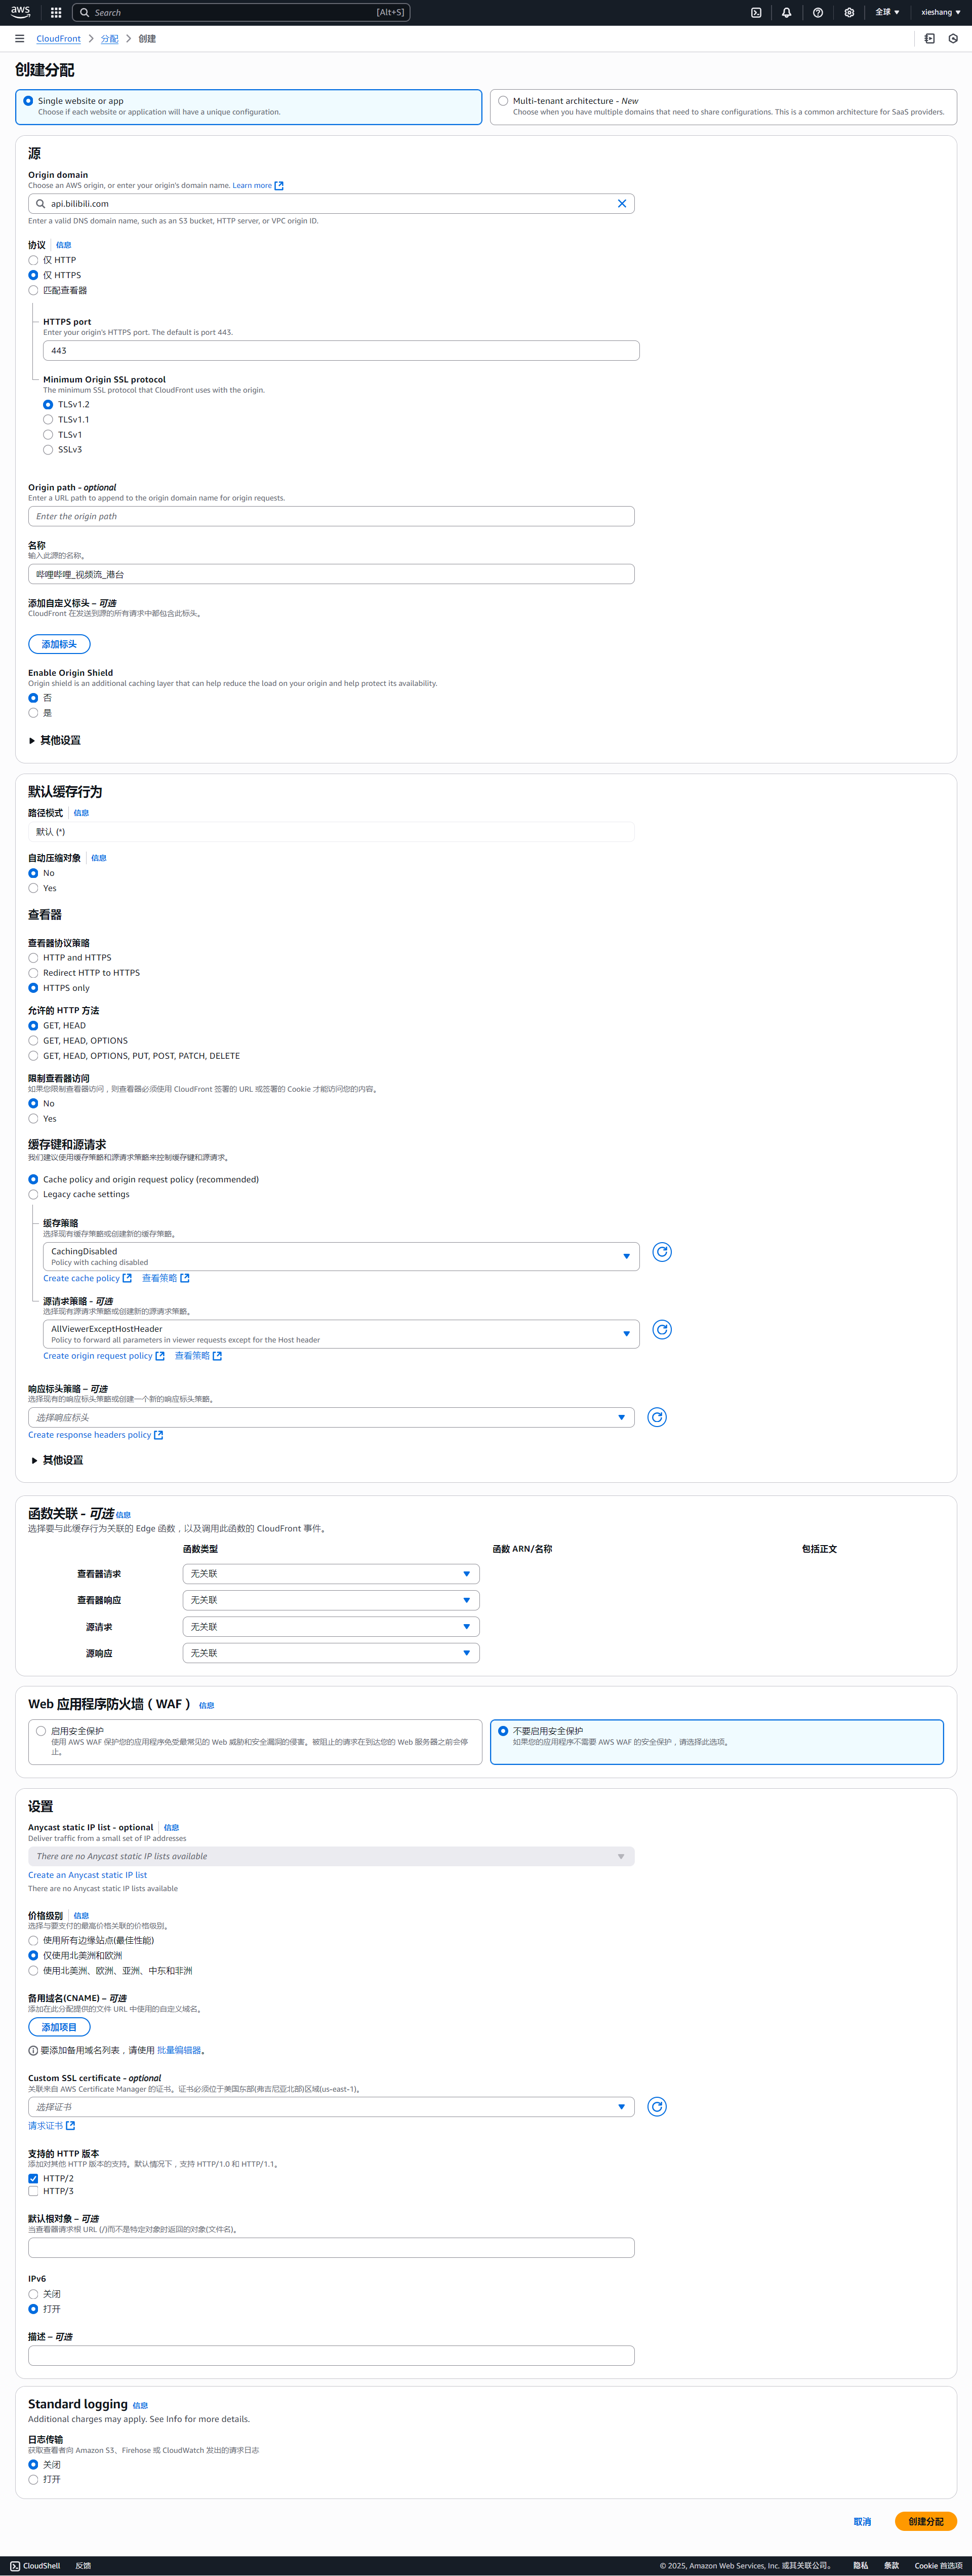Toggle the left navigation hamburger menu
972x2576 pixels.
pos(19,39)
